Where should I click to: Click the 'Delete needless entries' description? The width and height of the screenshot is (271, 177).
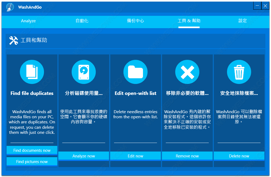[135, 114]
